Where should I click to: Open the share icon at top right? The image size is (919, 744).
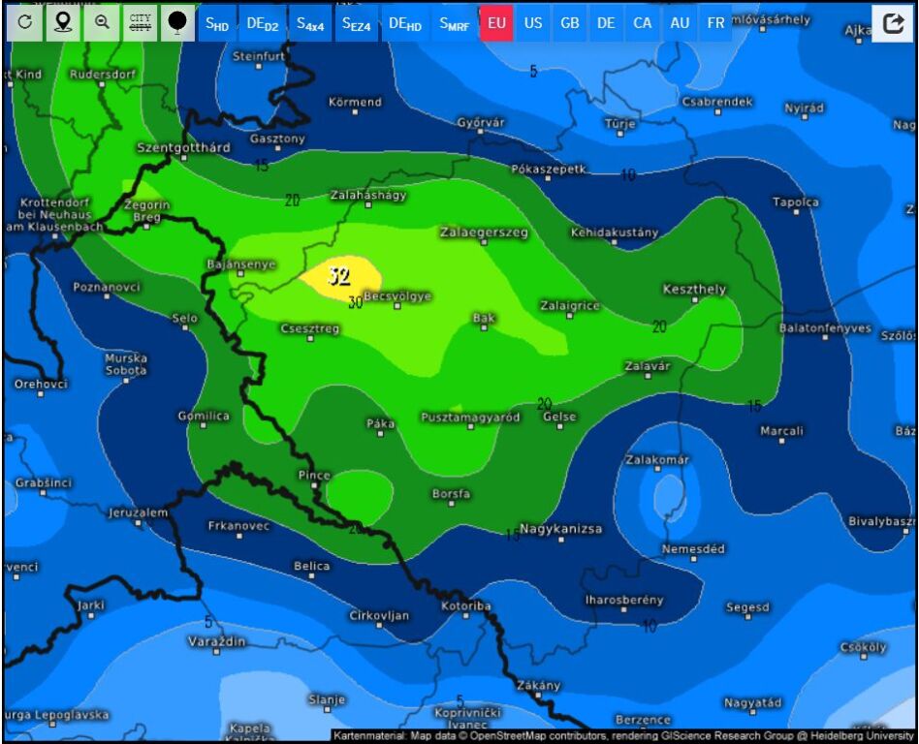pyautogui.click(x=893, y=24)
